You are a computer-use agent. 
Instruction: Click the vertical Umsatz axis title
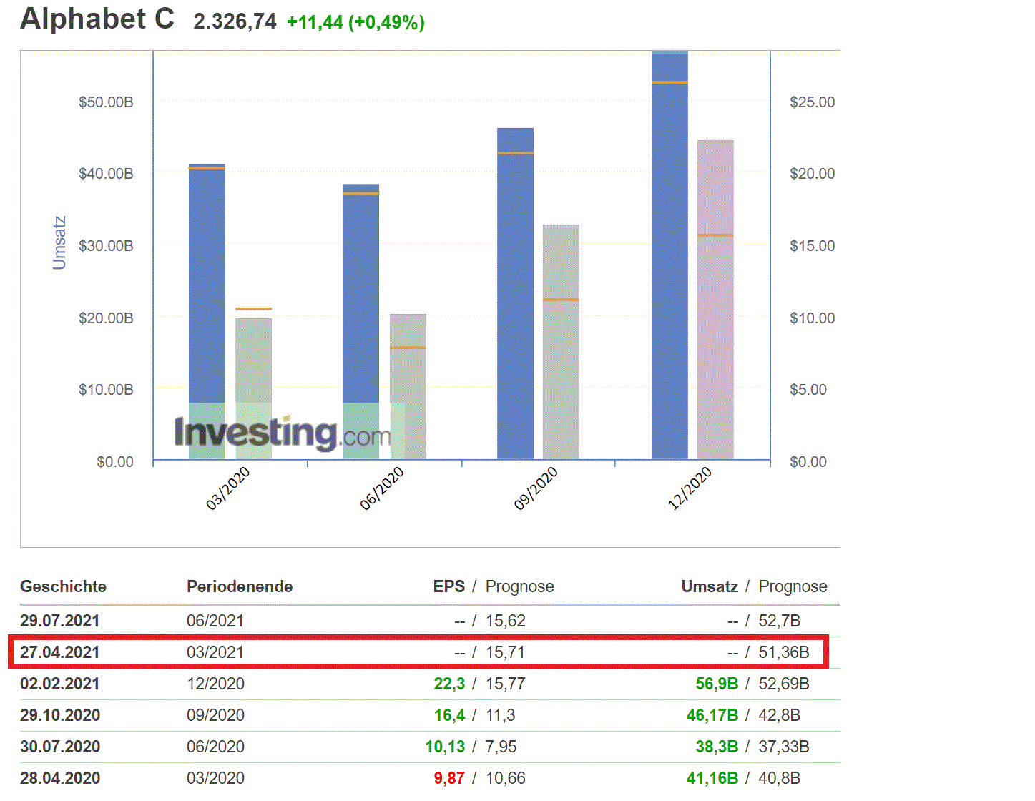click(59, 243)
